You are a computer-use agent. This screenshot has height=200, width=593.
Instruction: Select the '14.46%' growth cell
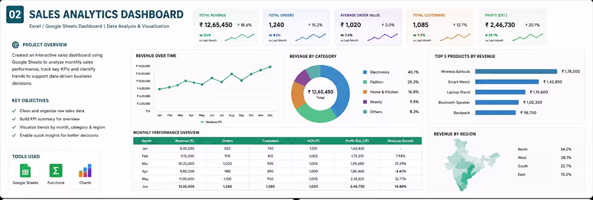[x=400, y=187]
